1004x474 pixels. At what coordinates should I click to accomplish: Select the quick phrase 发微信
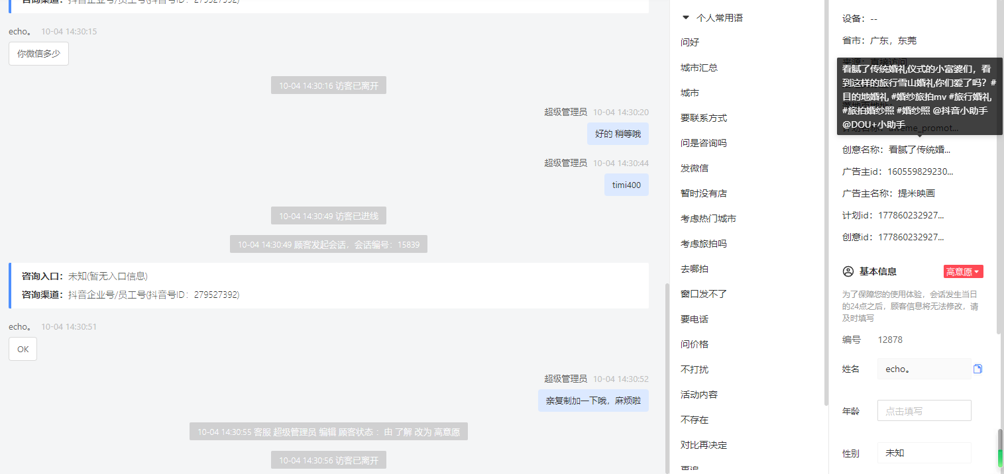point(695,168)
